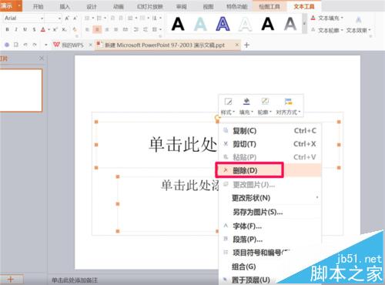Choose 复制(C) in the context menu

(269, 131)
